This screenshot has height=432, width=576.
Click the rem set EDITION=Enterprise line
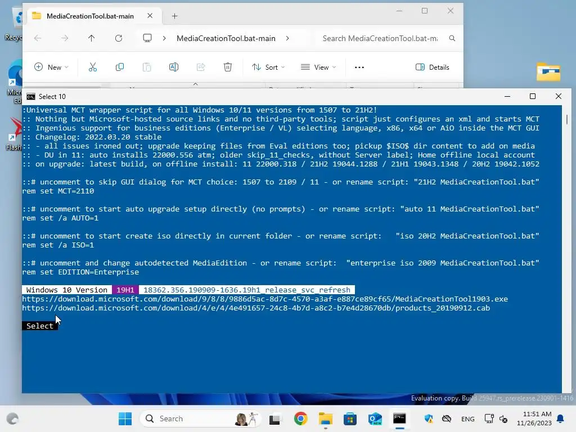pos(80,272)
